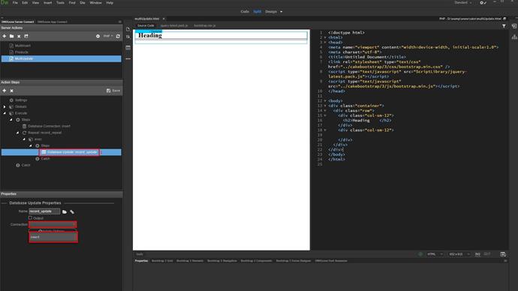This screenshot has width=518, height=291.
Task: Open the PHP server model dropdown
Action: click(x=108, y=36)
